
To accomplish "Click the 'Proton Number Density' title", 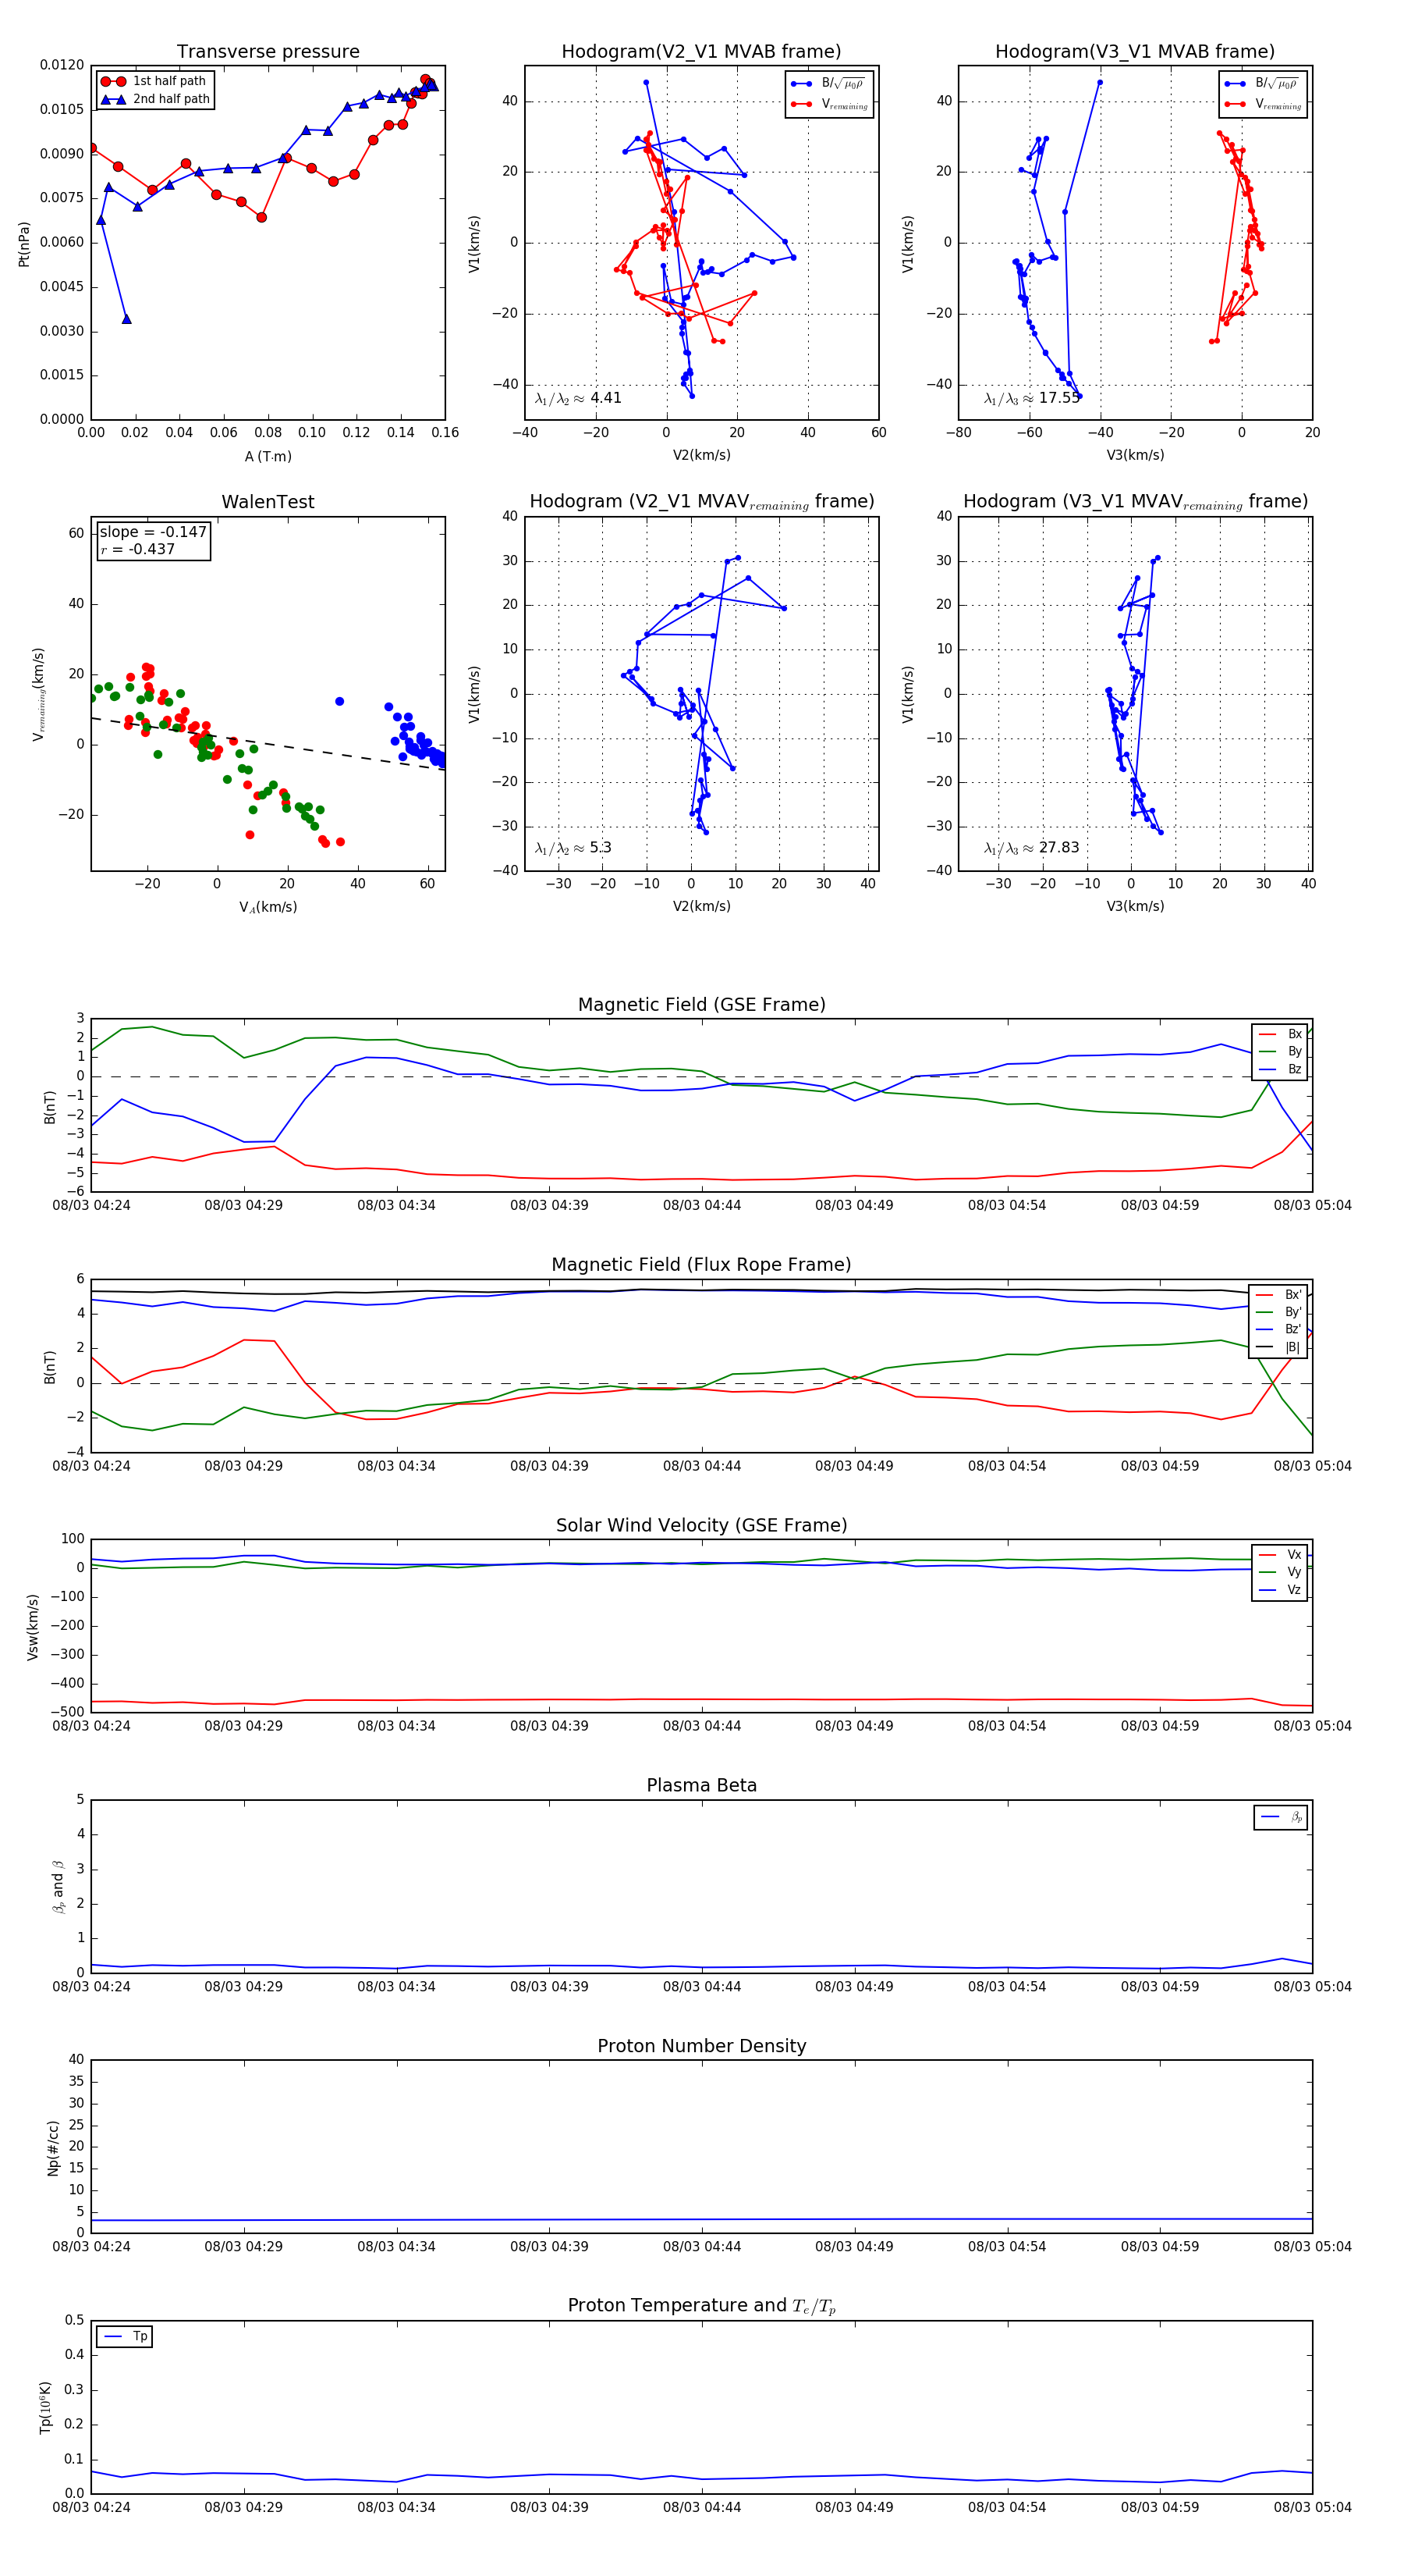I will 701,2046.
